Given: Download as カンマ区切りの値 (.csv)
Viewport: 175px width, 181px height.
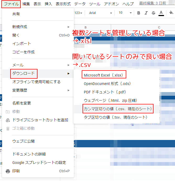Looking at the screenshot, I should (x=117, y=109).
